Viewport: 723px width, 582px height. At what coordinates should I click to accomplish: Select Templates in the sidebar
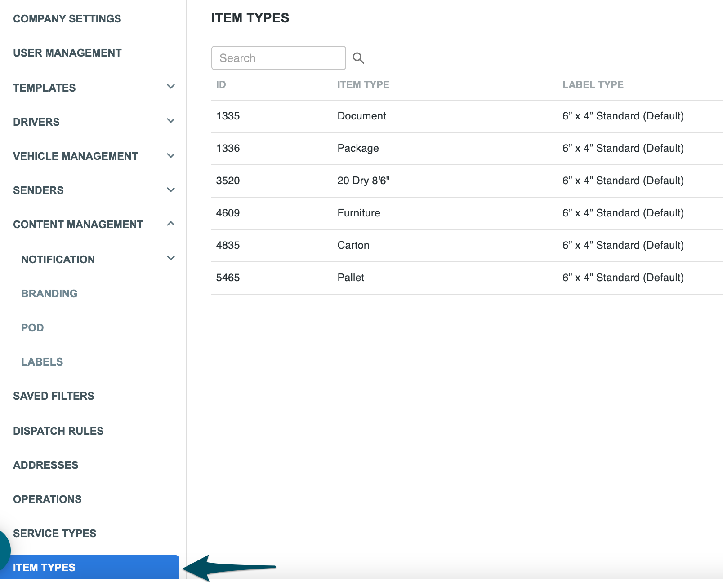pyautogui.click(x=45, y=88)
